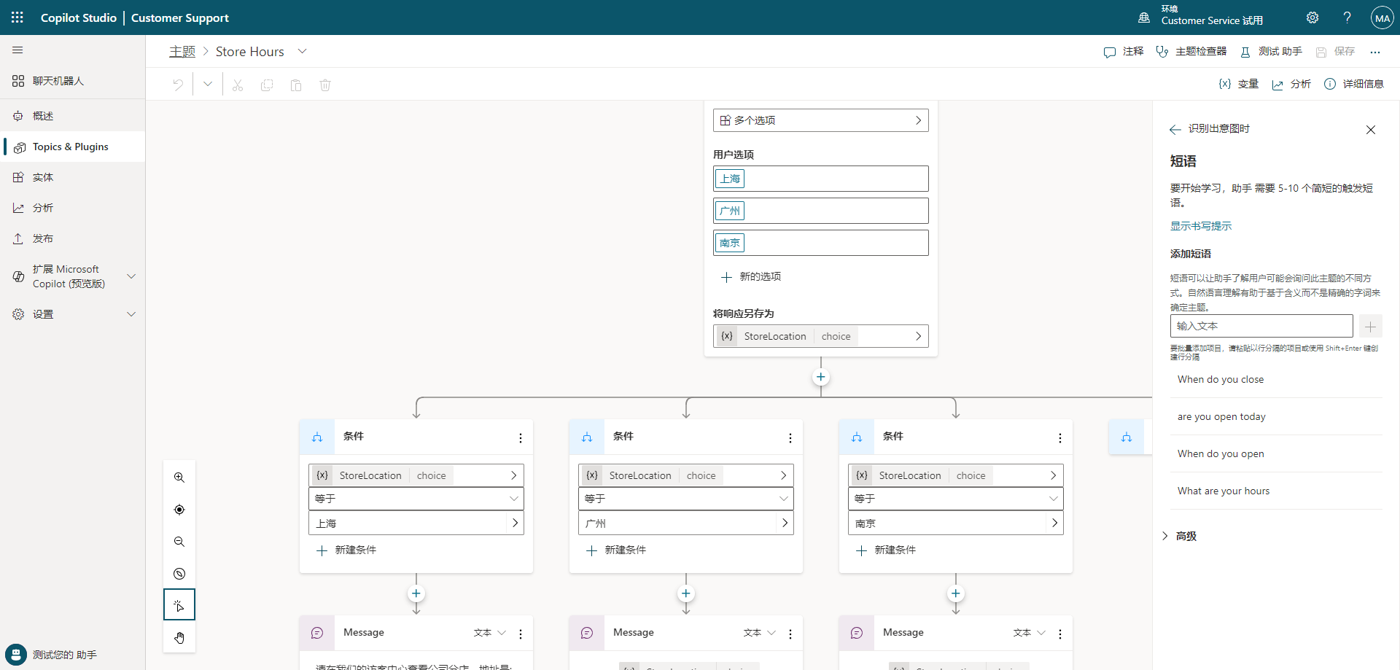Screen dimensions: 1400x670
Task: Open more options on 南京 condition card
Action: (1060, 437)
